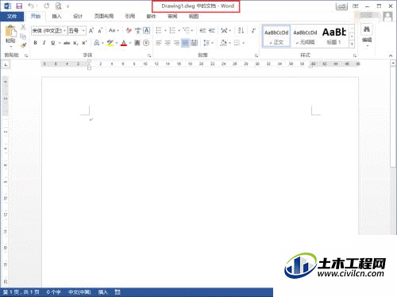This screenshot has width=397, height=297.
Task: Toggle Character Shading
Action: (x=137, y=43)
